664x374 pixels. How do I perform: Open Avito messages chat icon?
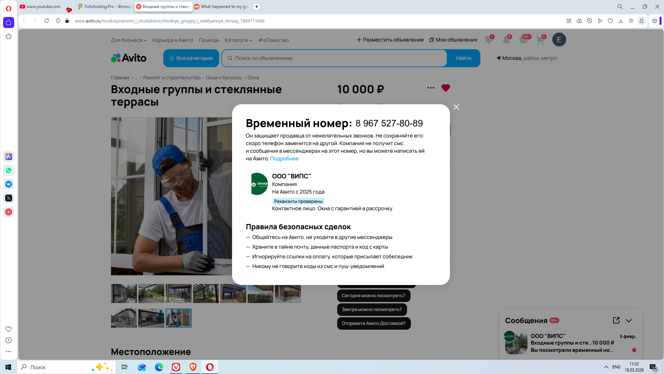click(x=523, y=40)
